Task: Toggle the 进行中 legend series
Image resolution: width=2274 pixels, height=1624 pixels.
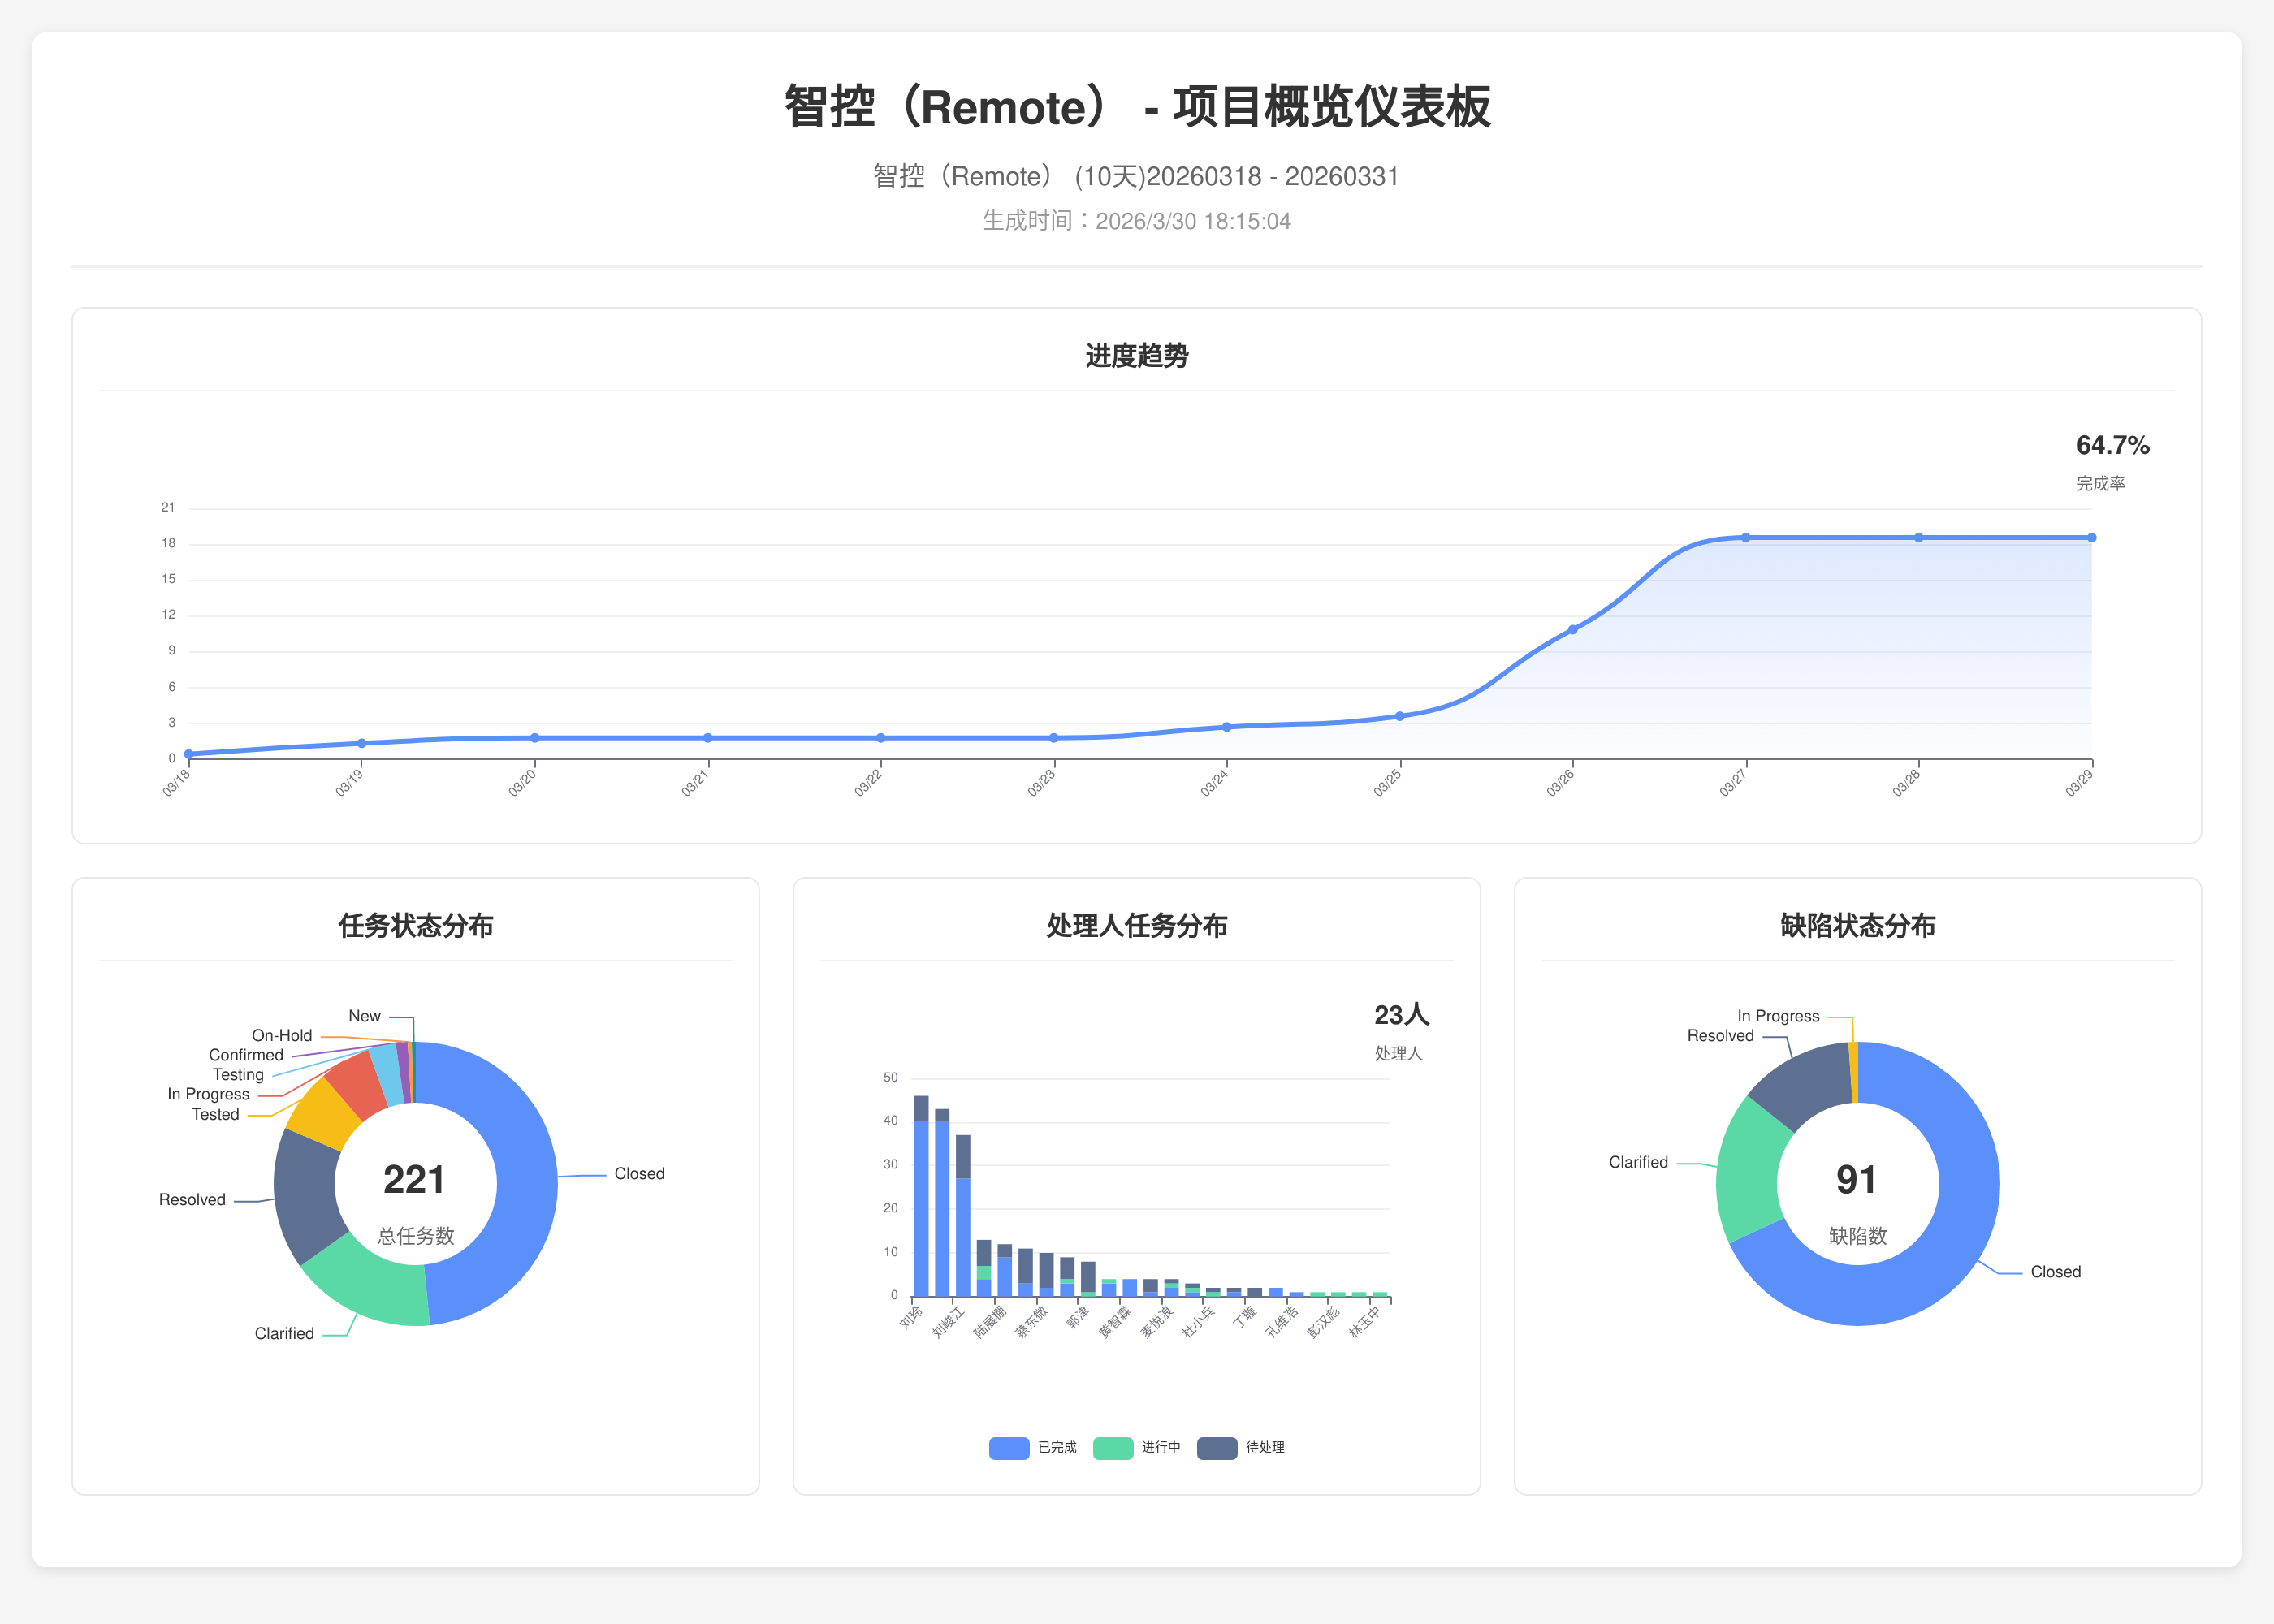Action: 1160,1447
